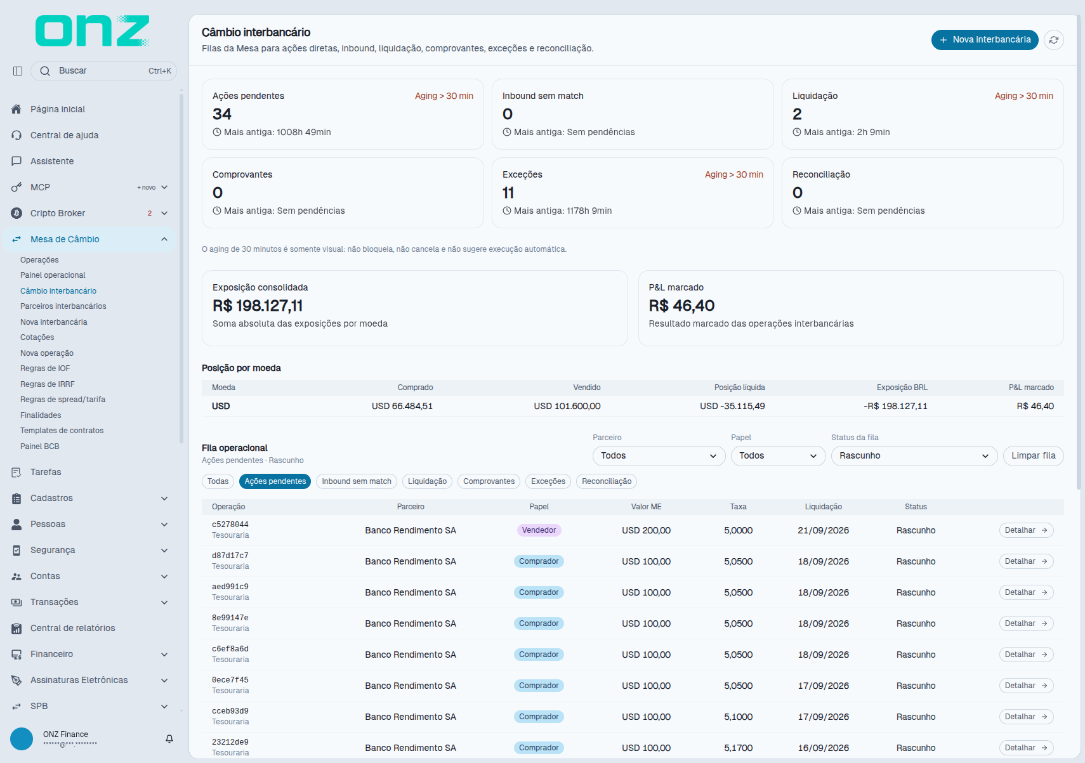The image size is (1085, 763).
Task: Open Parceiros interbancários in the sidebar
Action: (63, 306)
